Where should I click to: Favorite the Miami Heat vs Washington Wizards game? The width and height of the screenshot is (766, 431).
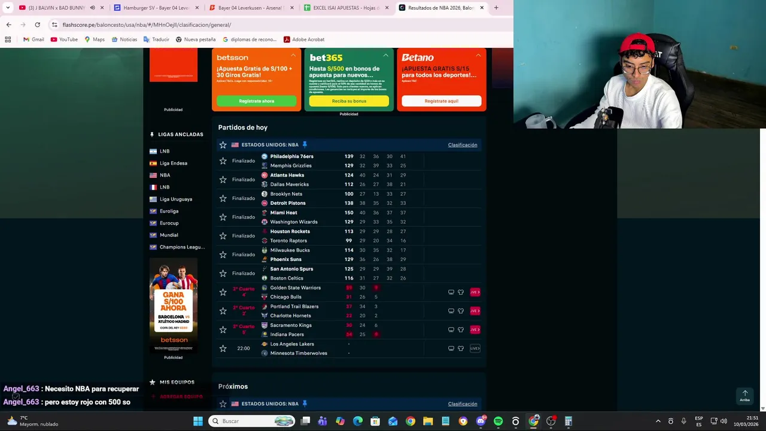(223, 217)
